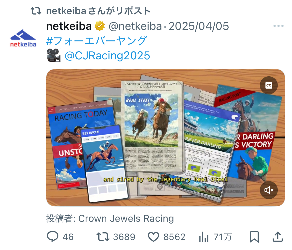
Task: Open netkeiba profile avatar logo
Action: pyautogui.click(x=23, y=38)
